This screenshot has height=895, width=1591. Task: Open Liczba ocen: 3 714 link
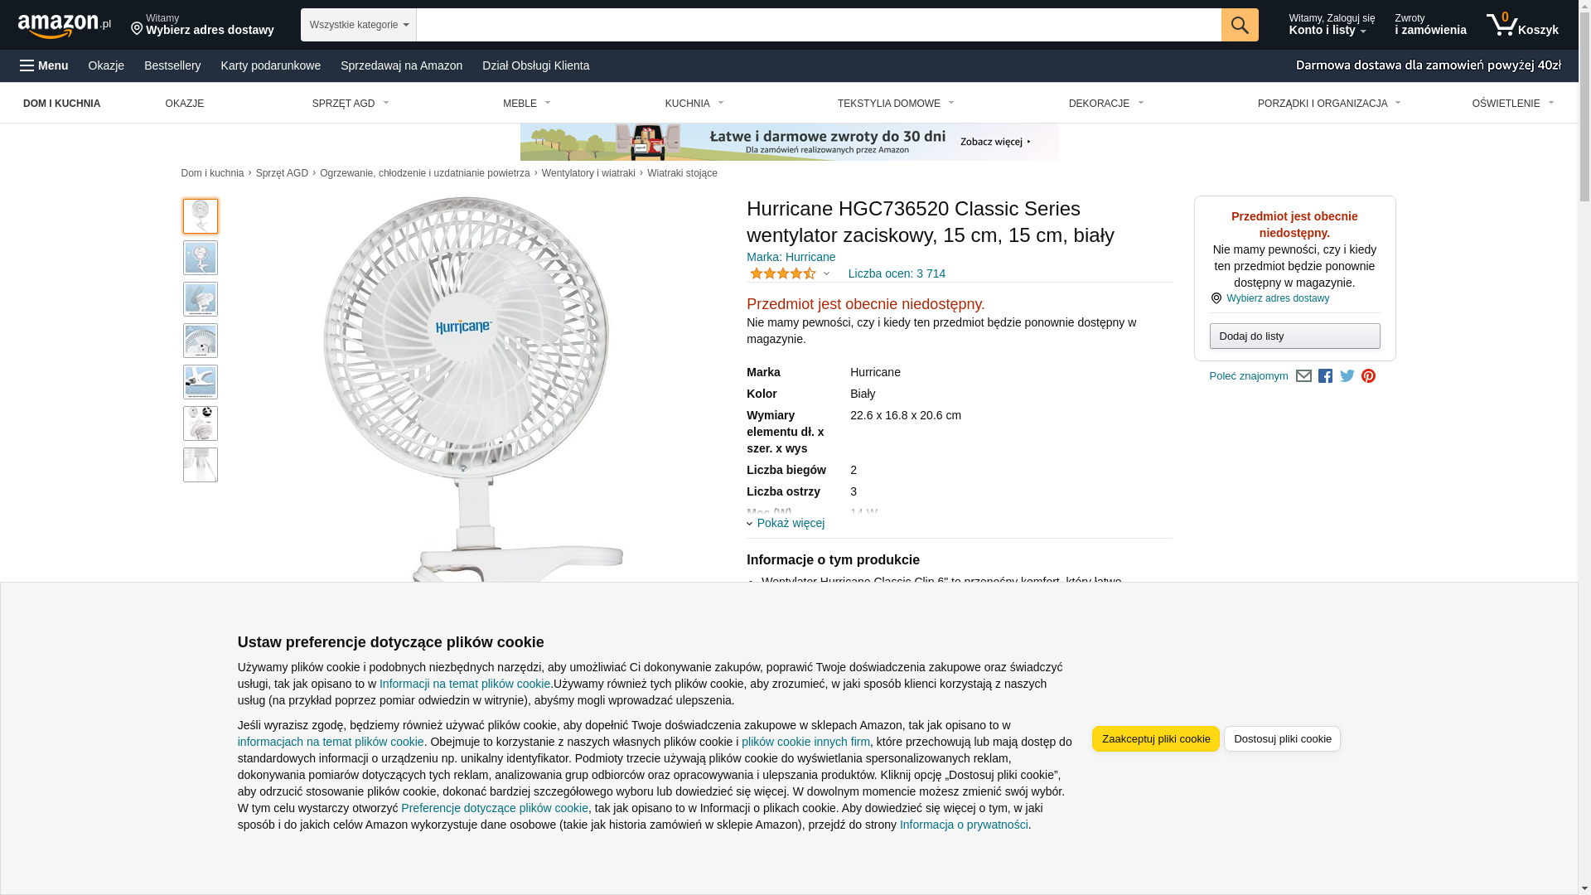click(x=897, y=273)
